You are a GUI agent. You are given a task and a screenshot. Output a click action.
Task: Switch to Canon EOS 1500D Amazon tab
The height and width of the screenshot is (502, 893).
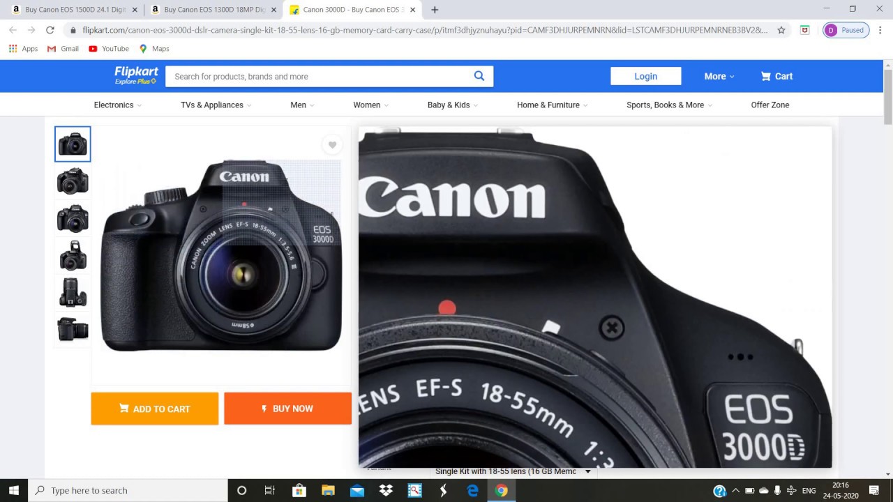(76, 10)
